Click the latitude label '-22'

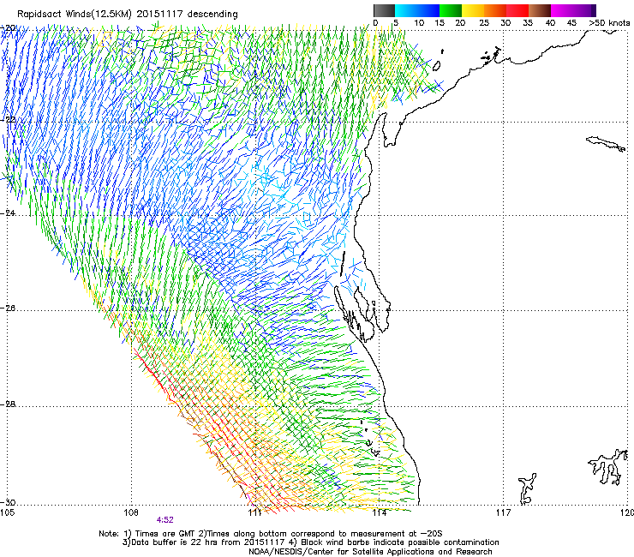pyautogui.click(x=8, y=120)
